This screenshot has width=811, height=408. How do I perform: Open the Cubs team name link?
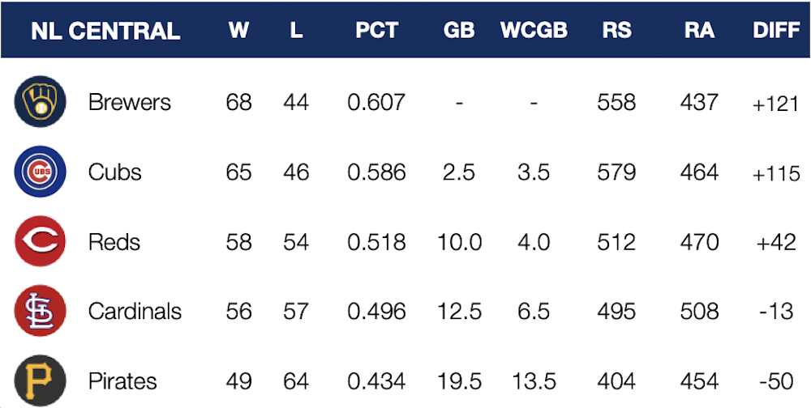click(x=115, y=172)
